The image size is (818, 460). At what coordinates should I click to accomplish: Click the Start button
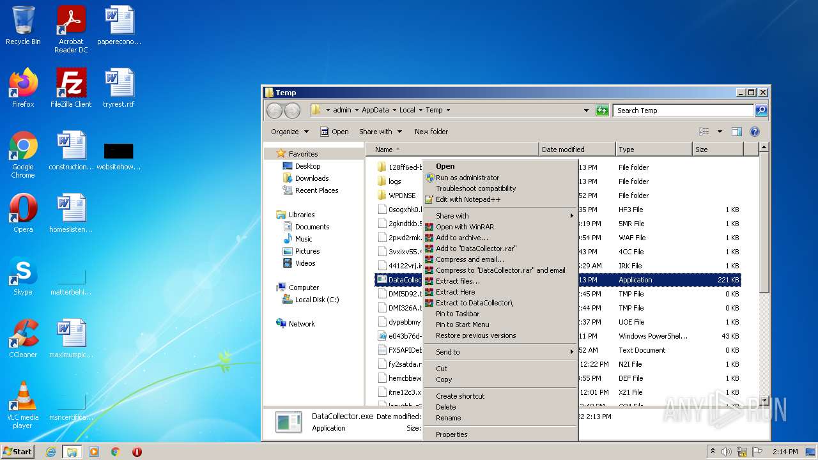point(18,452)
